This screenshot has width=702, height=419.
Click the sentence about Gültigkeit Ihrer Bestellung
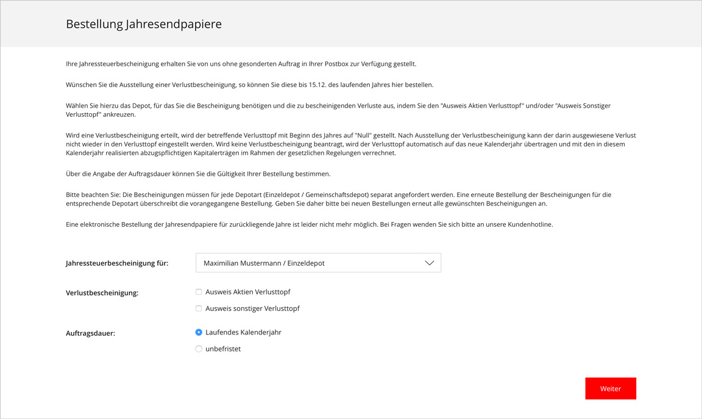coord(198,174)
